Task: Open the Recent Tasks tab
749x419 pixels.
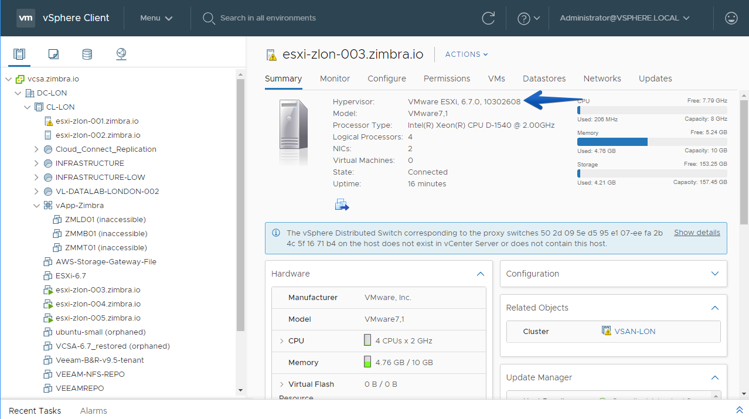Action: [35, 411]
